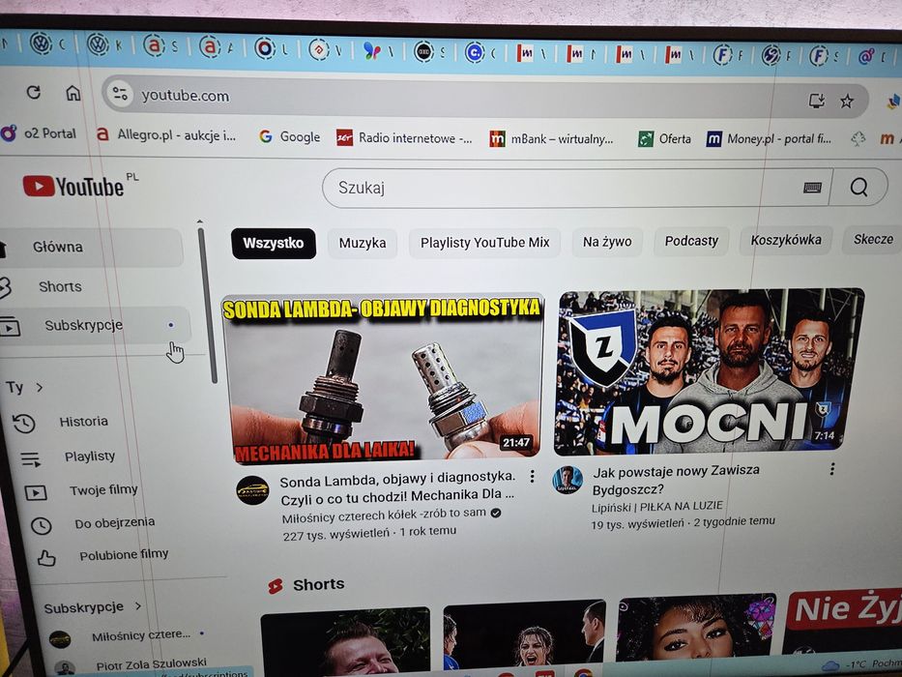Open Historia watch history
The width and height of the screenshot is (902, 677).
[83, 422]
